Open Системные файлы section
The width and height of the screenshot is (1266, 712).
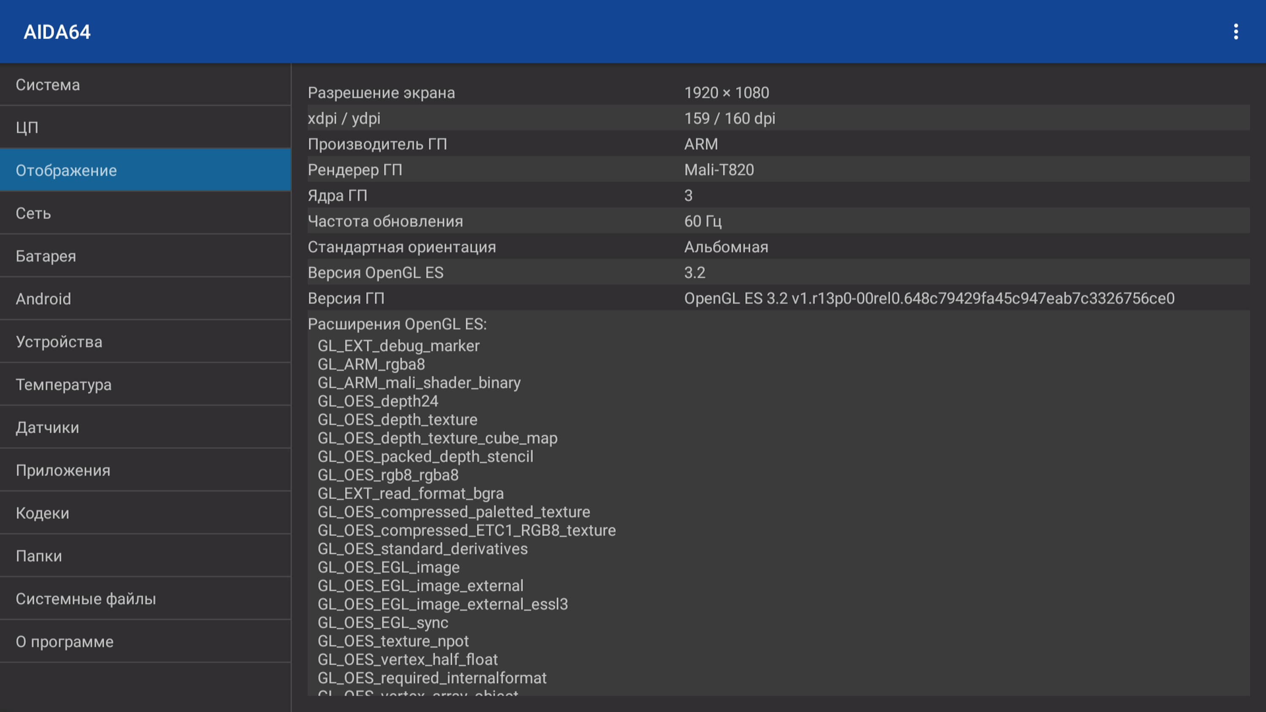click(x=146, y=598)
